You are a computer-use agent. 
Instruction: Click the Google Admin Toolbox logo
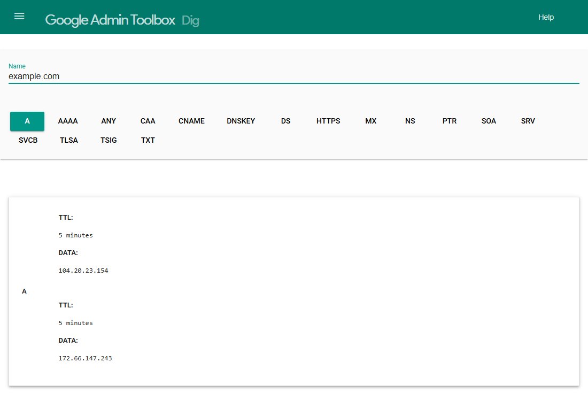tap(110, 20)
